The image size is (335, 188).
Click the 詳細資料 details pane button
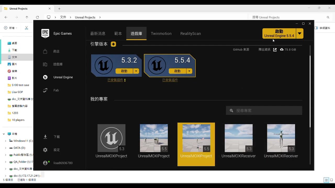(322, 28)
